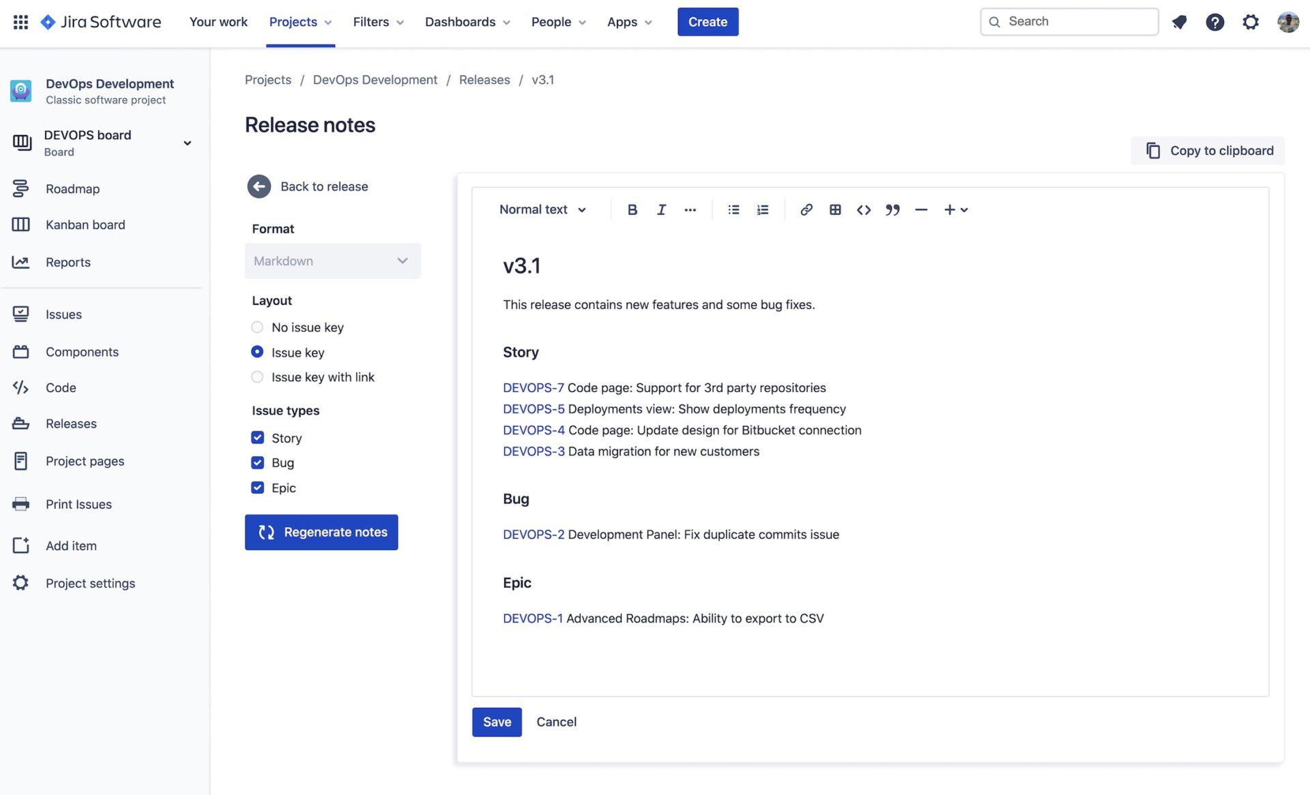This screenshot has width=1310, height=795.
Task: Enable the Story issue type
Action: pos(257,438)
